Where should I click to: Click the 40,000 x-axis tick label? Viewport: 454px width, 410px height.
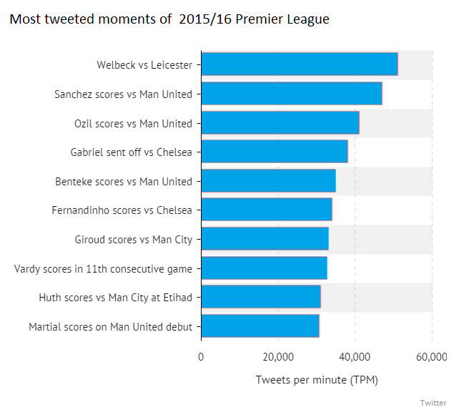pos(355,356)
